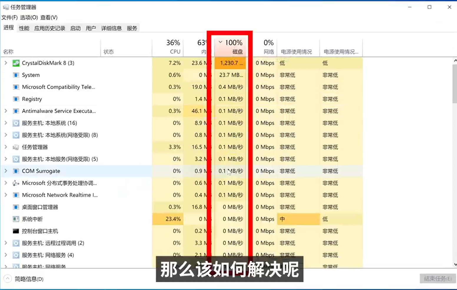Image resolution: width=457 pixels, height=290 pixels.
Task: Click the Registry process icon
Action: pos(16,99)
